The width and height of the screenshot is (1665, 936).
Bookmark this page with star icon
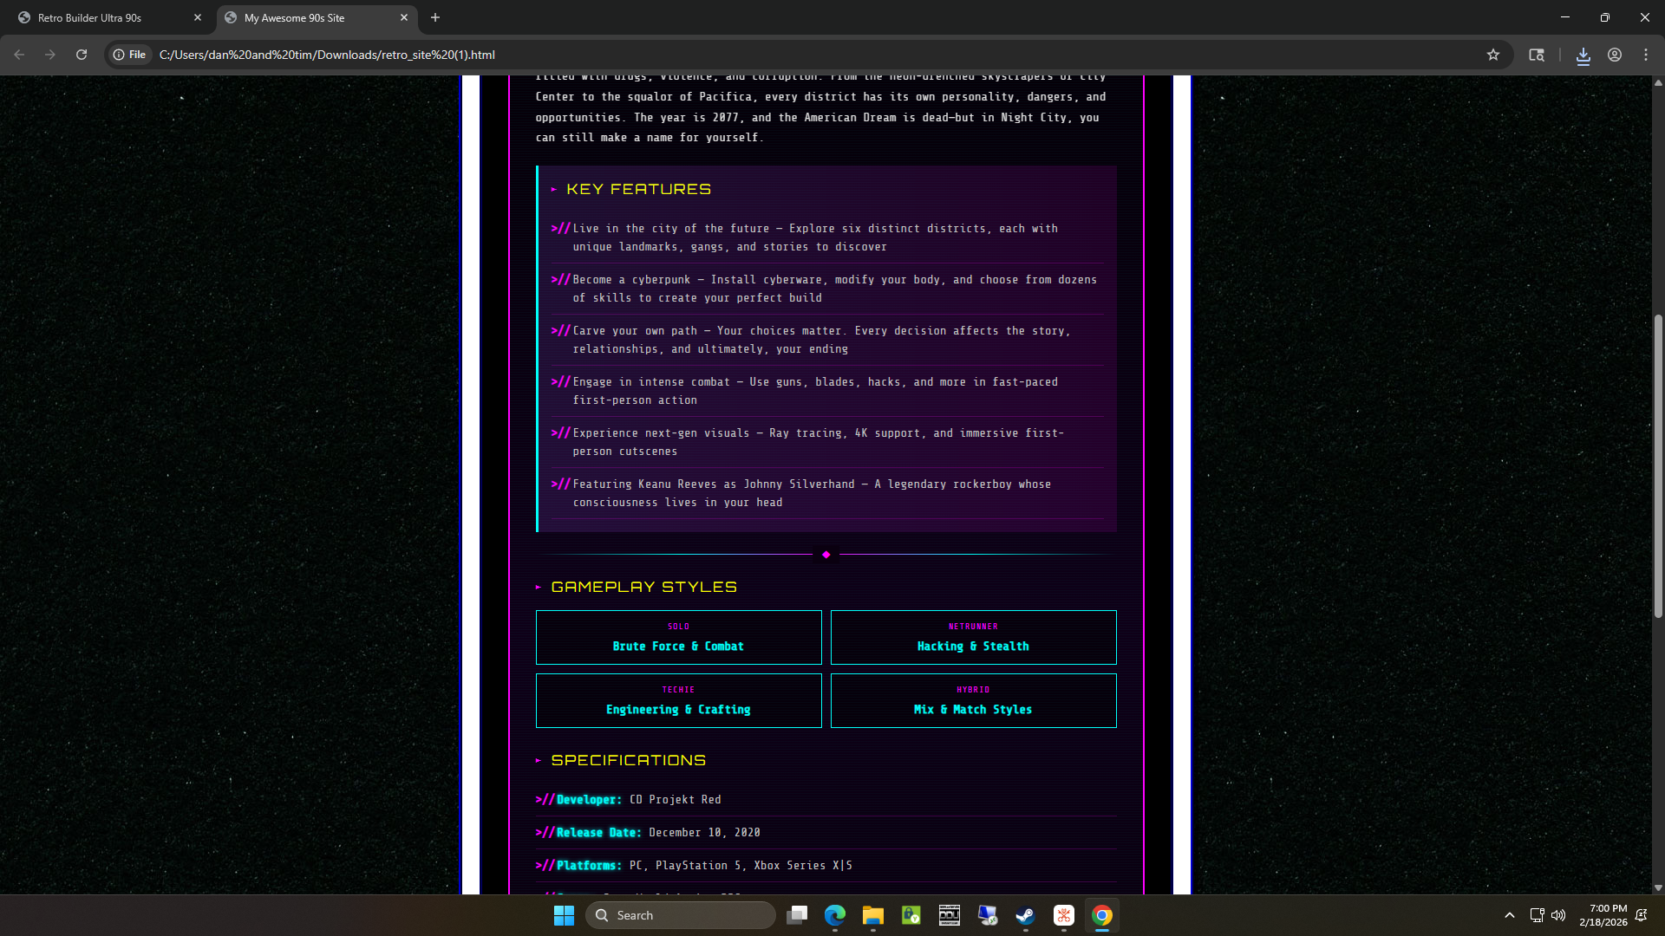coord(1493,55)
